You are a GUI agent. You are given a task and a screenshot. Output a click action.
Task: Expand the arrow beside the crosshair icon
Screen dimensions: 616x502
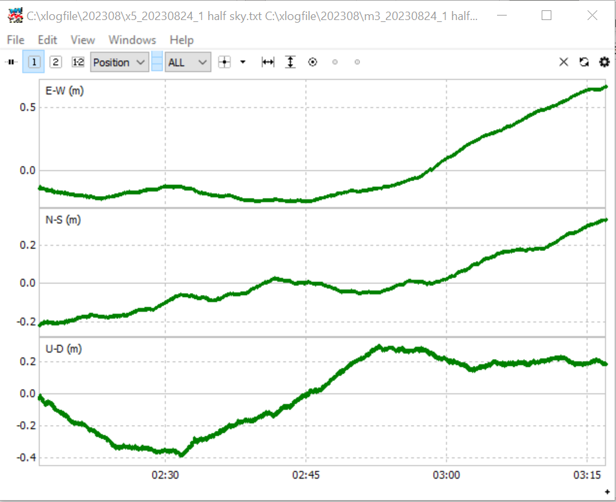click(x=243, y=62)
